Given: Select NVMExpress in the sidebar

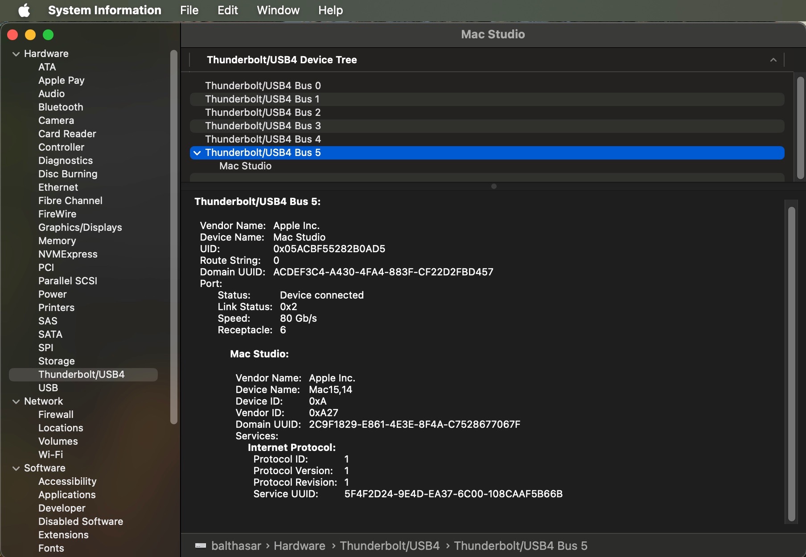Looking at the screenshot, I should pyautogui.click(x=68, y=254).
